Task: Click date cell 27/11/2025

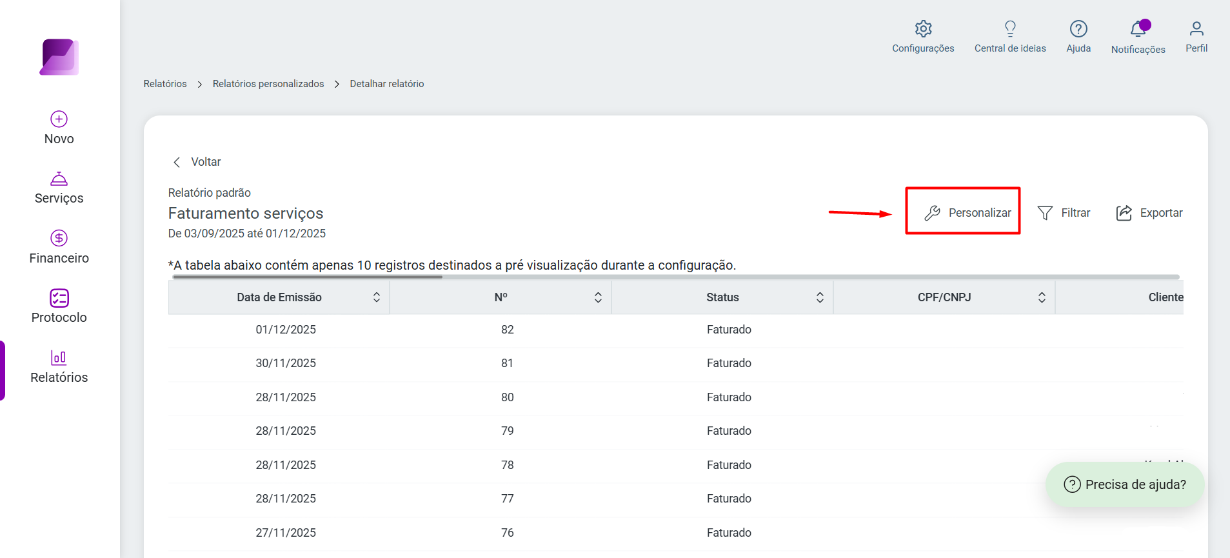Action: [x=286, y=533]
